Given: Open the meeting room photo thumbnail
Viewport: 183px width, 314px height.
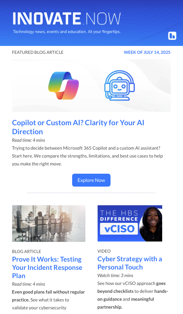Looking at the screenshot, I should [x=49, y=224].
